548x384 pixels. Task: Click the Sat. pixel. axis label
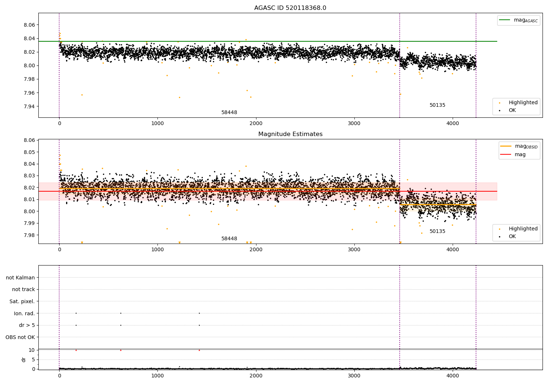22,302
